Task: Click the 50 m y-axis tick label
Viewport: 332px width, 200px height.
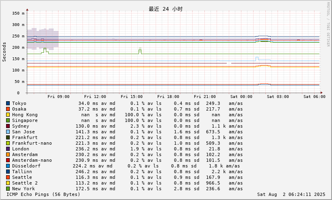Action: pyautogui.click(x=20, y=82)
